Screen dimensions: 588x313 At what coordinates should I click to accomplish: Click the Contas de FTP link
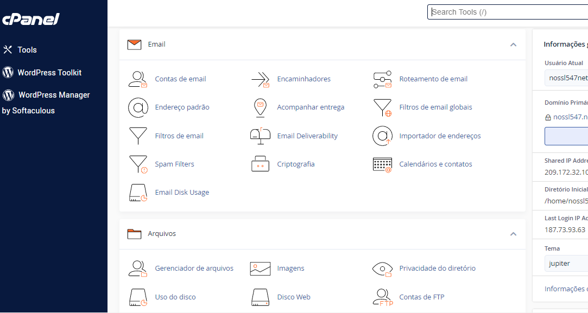(x=421, y=297)
